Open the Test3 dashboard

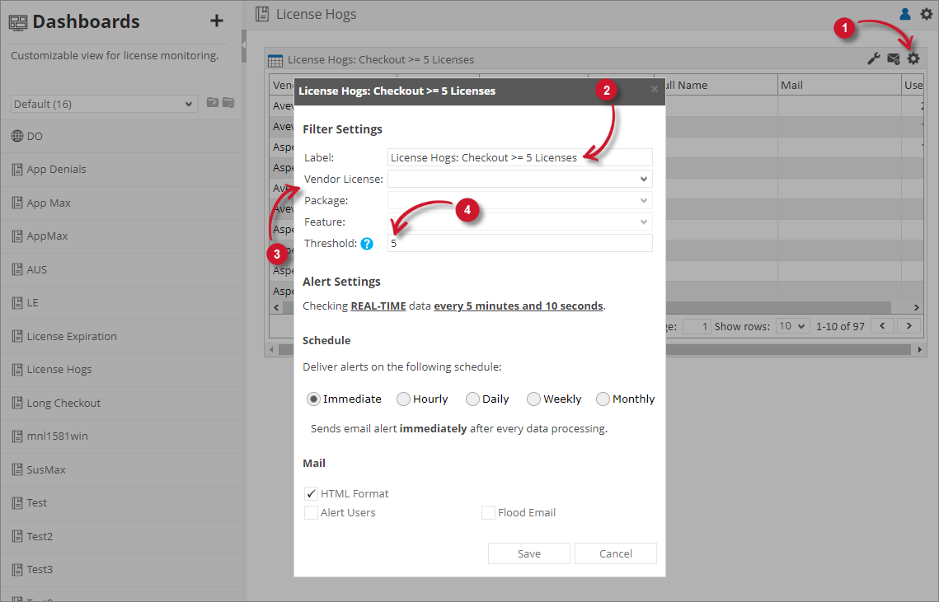pos(123,570)
